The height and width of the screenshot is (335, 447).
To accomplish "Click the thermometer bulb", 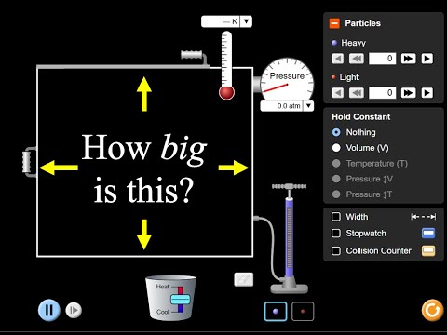I will coord(226,92).
